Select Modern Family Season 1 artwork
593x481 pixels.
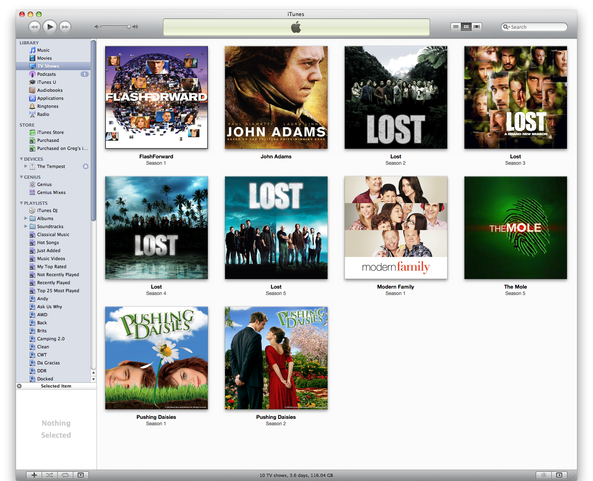click(396, 228)
